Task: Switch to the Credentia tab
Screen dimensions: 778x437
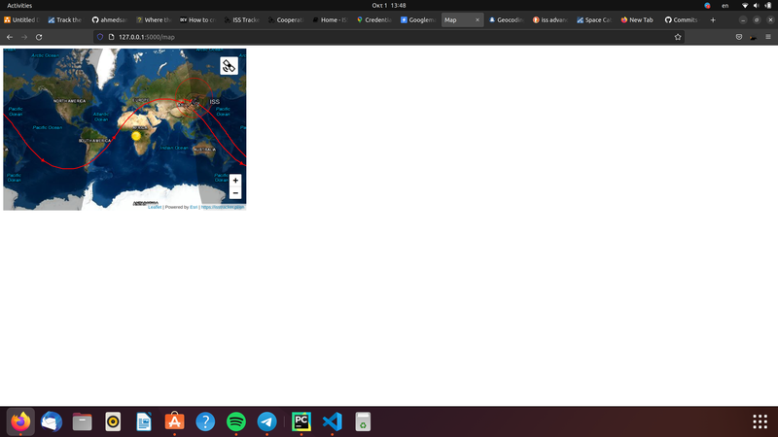Action: (373, 19)
